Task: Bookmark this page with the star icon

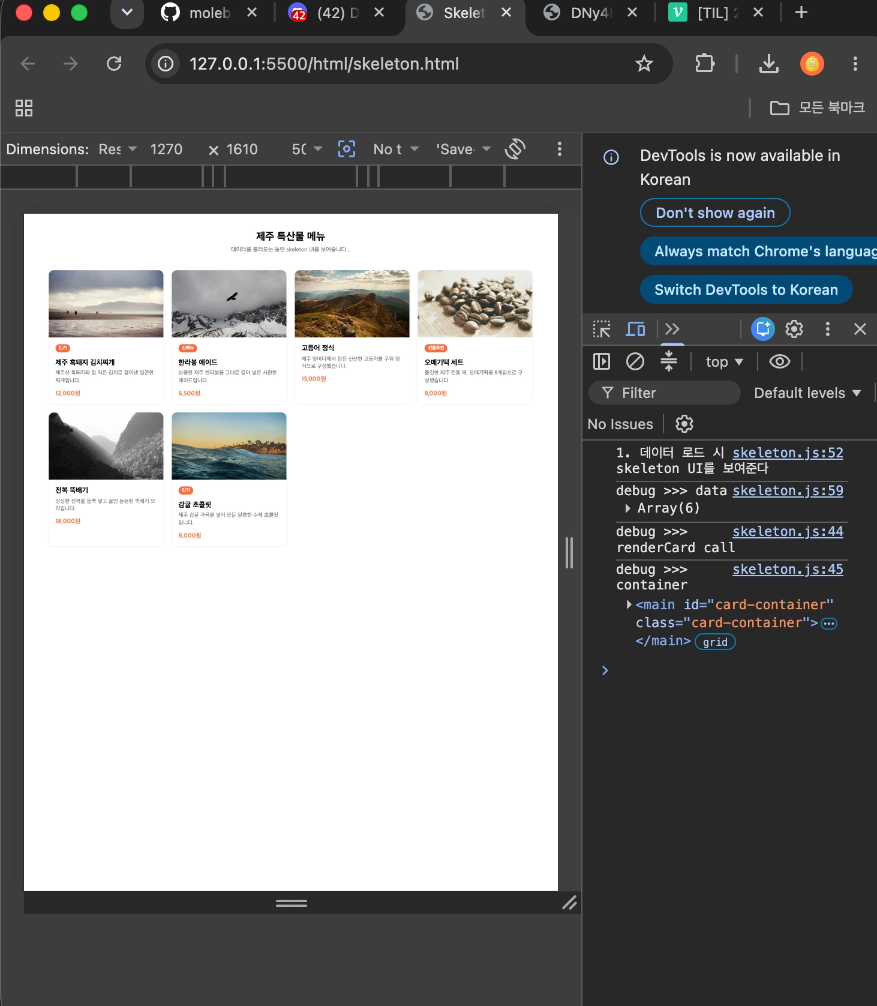Action: point(644,64)
